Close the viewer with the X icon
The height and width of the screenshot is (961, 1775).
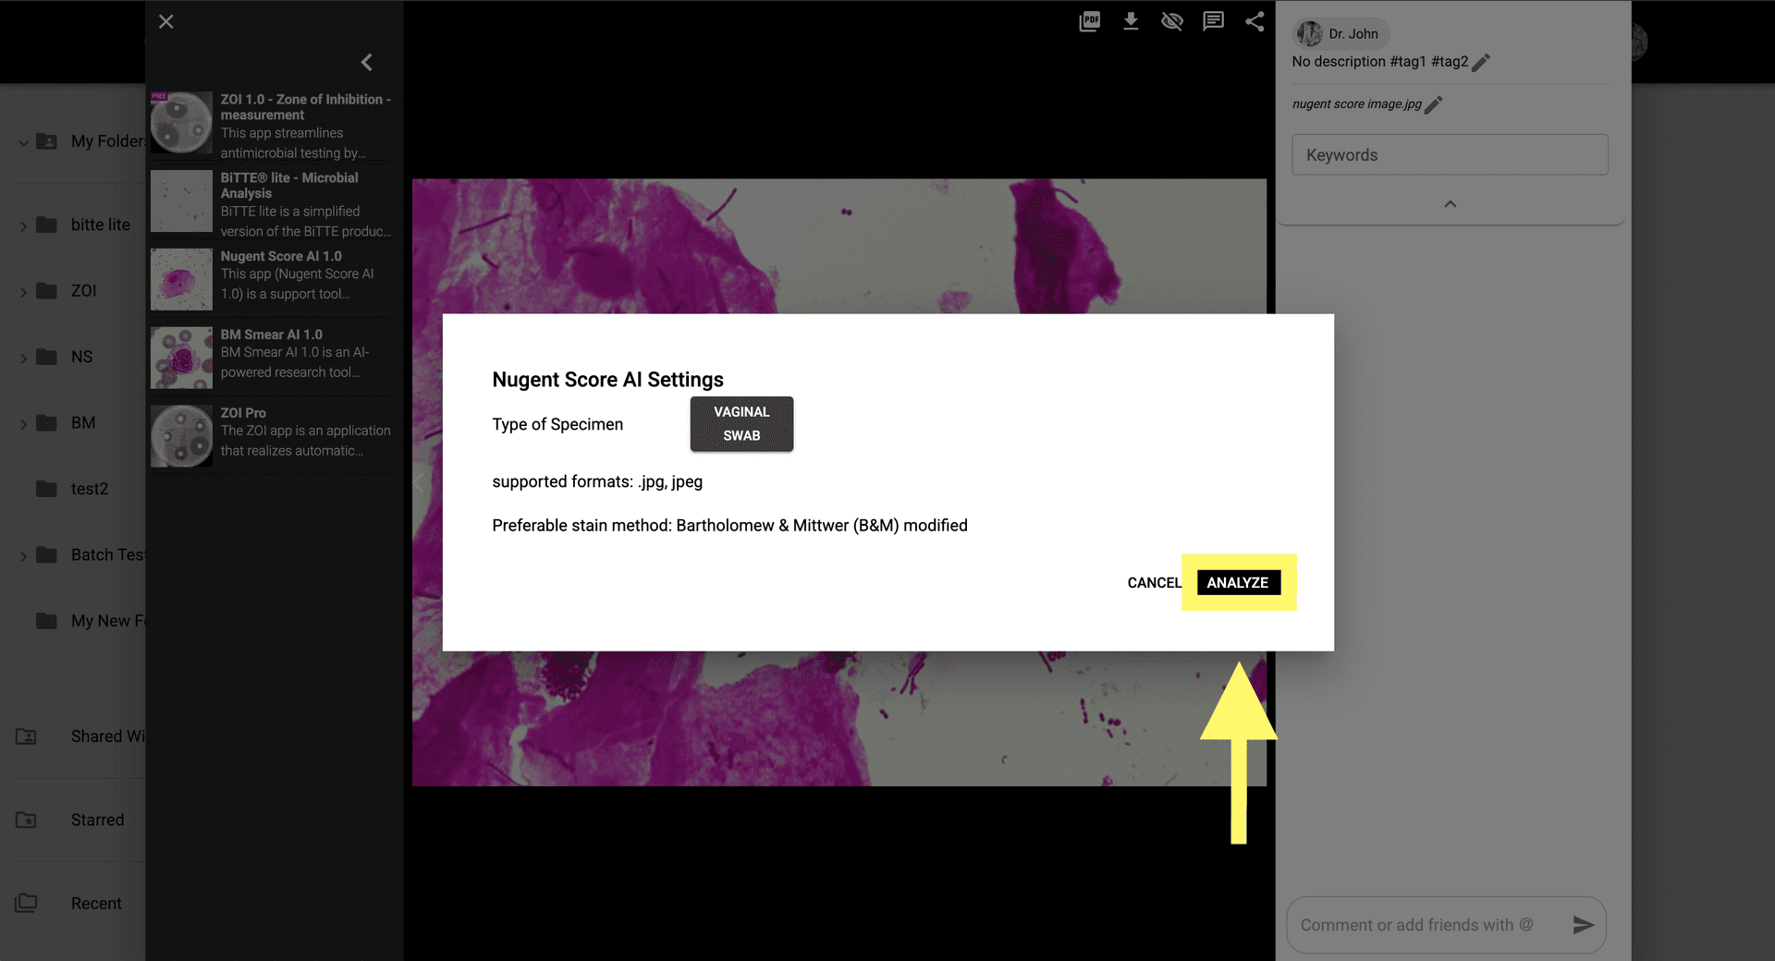pyautogui.click(x=165, y=21)
